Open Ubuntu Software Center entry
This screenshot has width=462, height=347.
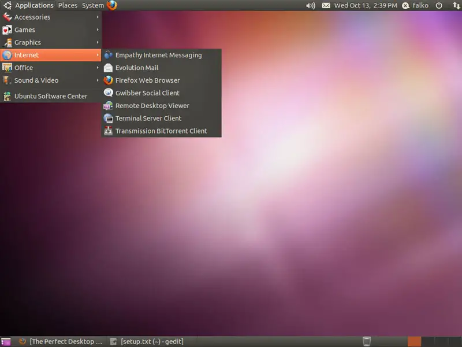[x=51, y=96]
